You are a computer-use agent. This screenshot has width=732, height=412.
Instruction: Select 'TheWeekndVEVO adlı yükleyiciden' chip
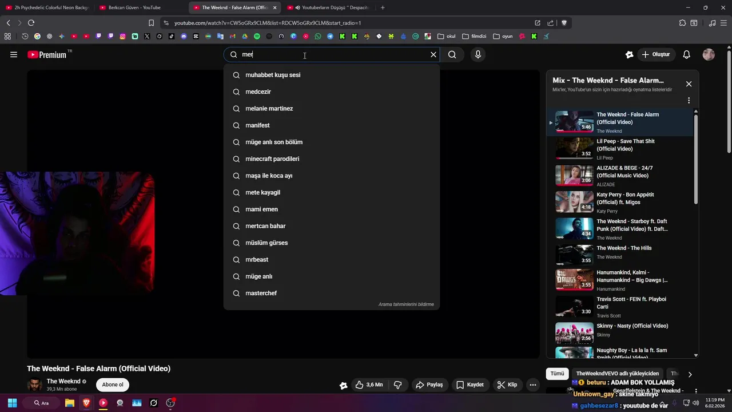point(617,374)
